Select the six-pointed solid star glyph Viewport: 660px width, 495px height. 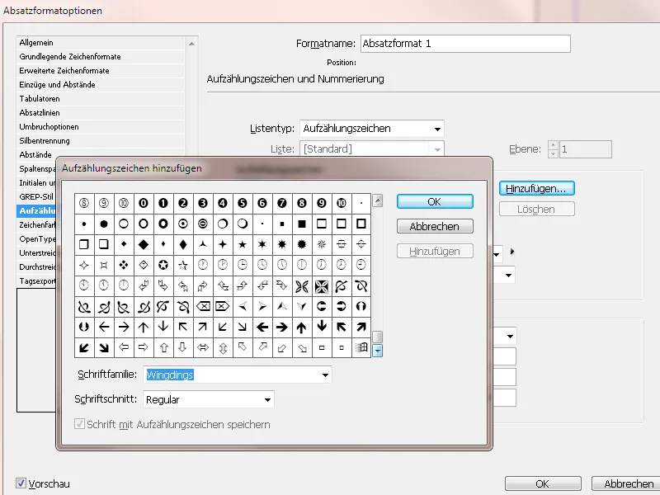click(x=262, y=244)
